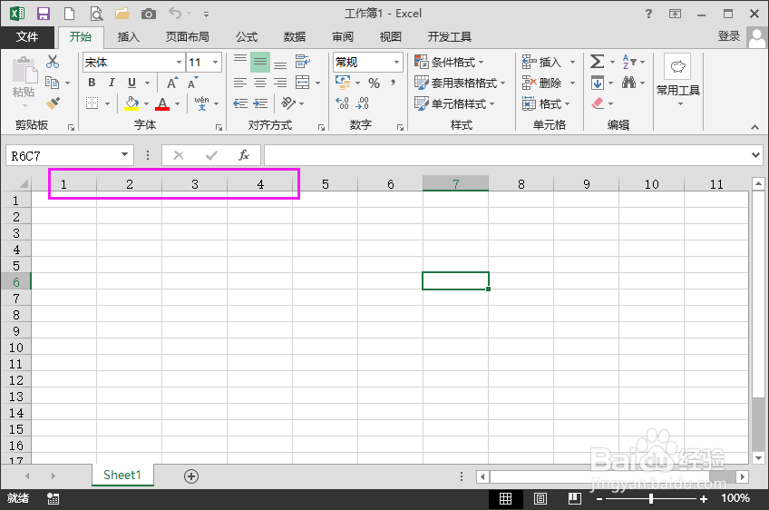Open the font name dropdown 宋体
The image size is (769, 510).
[x=179, y=63]
